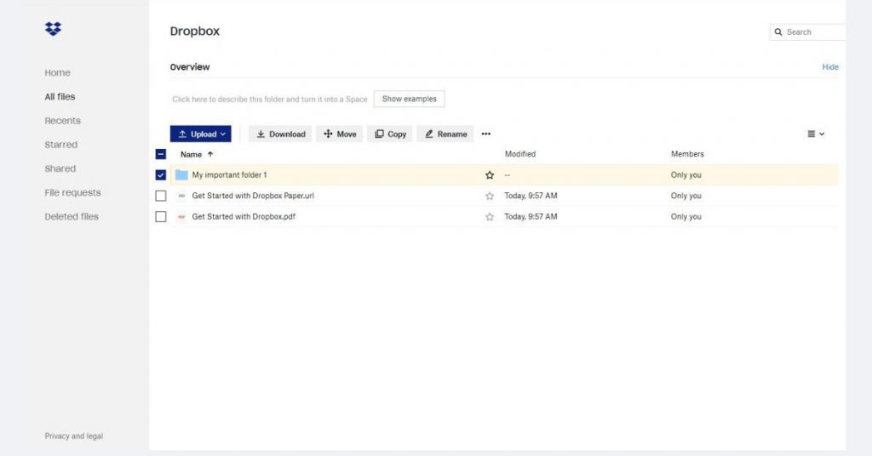Hide the Overview section
The width and height of the screenshot is (872, 456).
[x=830, y=66]
